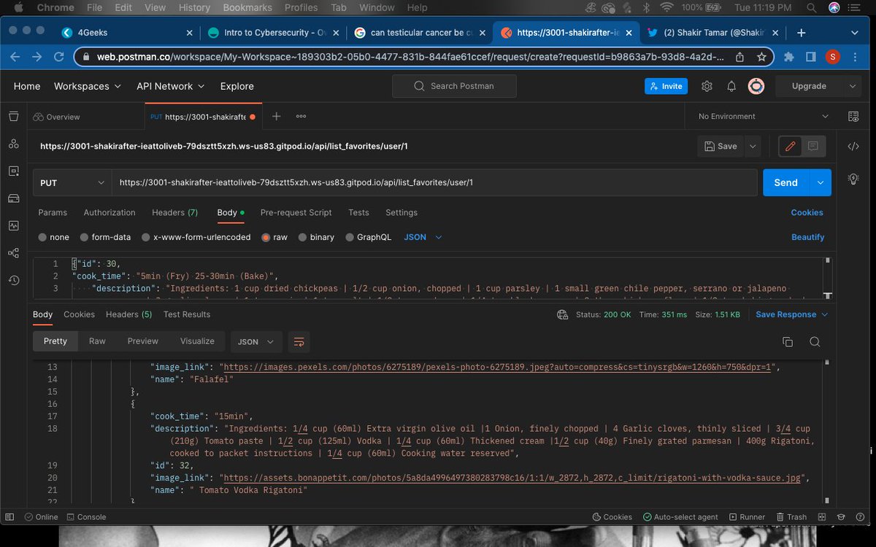Click the Invite button
Viewport: 876px width, 547px height.
tap(666, 86)
